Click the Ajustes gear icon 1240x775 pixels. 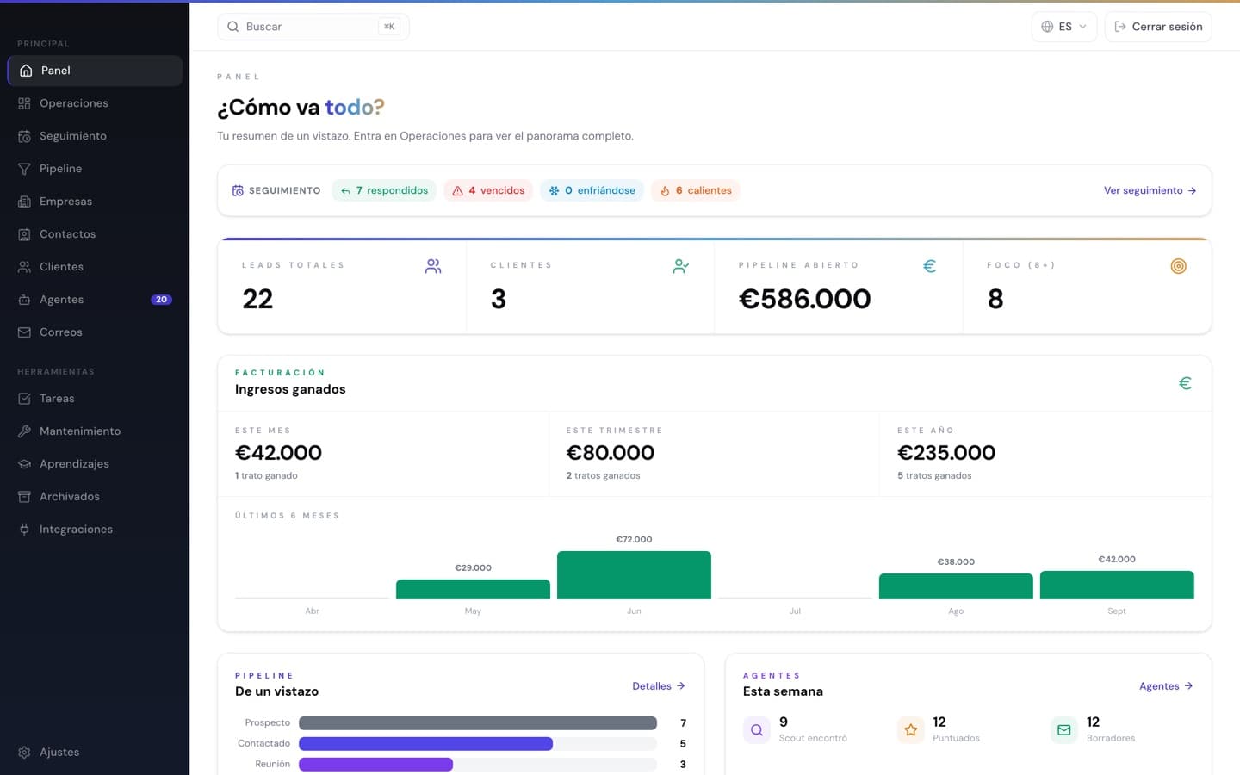pyautogui.click(x=24, y=753)
